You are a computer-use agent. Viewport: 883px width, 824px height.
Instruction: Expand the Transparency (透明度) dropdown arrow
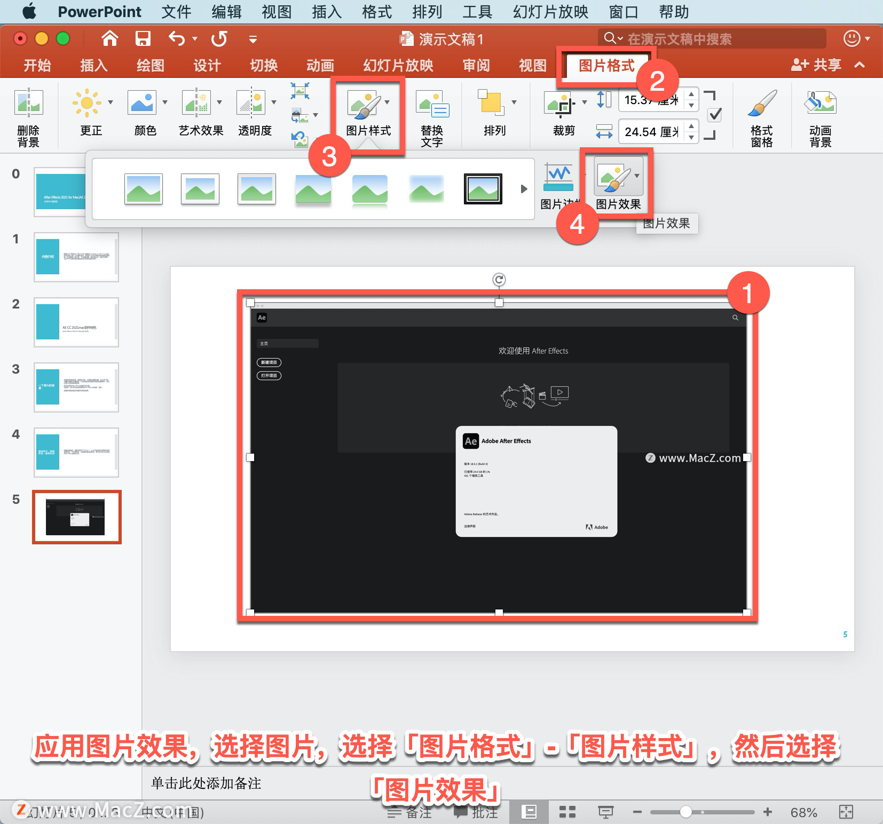(x=274, y=102)
